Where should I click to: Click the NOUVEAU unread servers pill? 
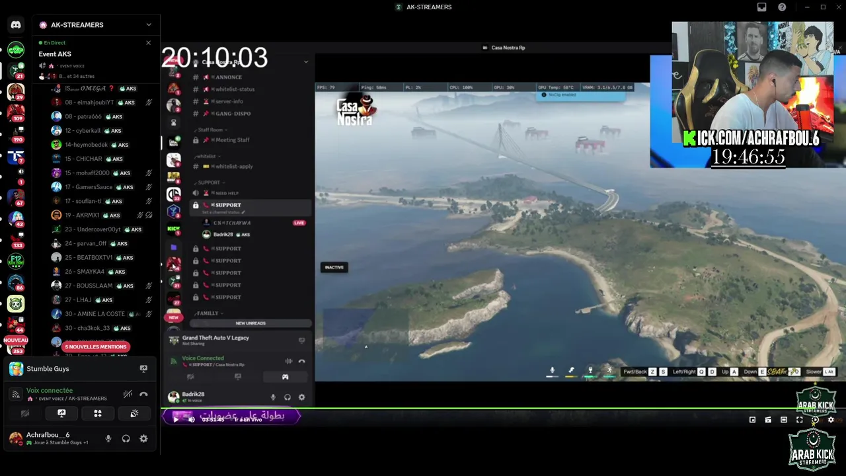(x=16, y=340)
